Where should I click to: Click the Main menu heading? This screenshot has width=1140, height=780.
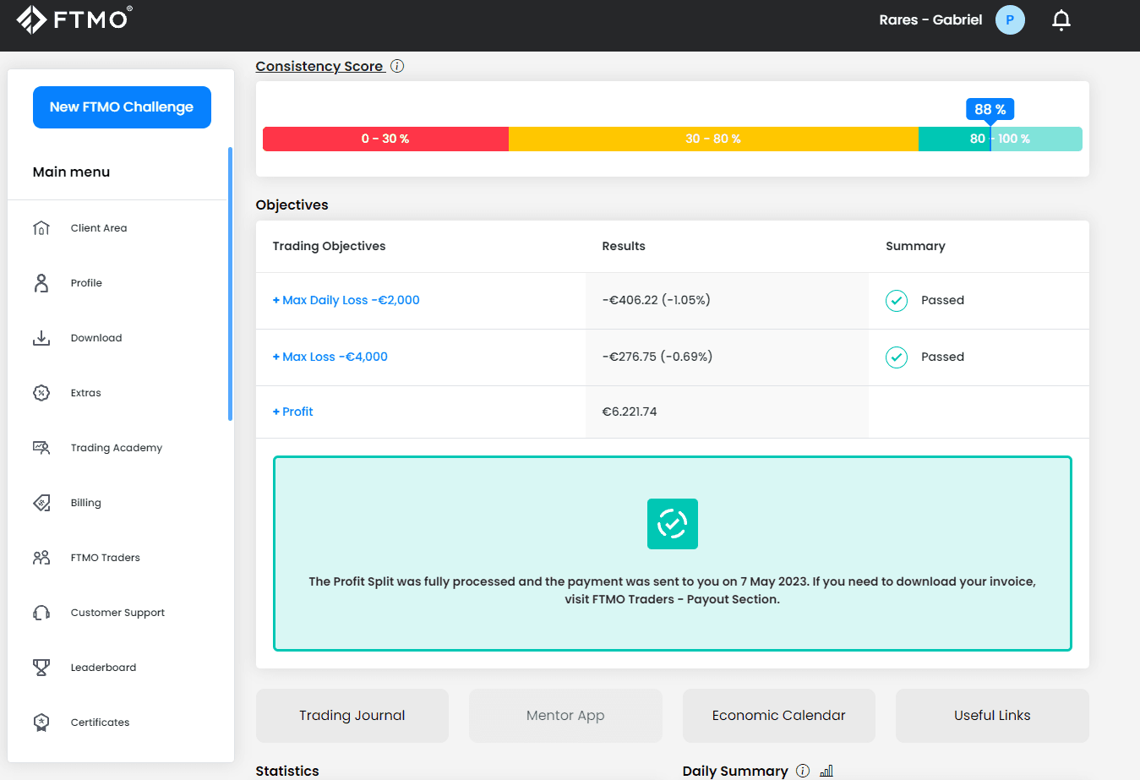71,172
